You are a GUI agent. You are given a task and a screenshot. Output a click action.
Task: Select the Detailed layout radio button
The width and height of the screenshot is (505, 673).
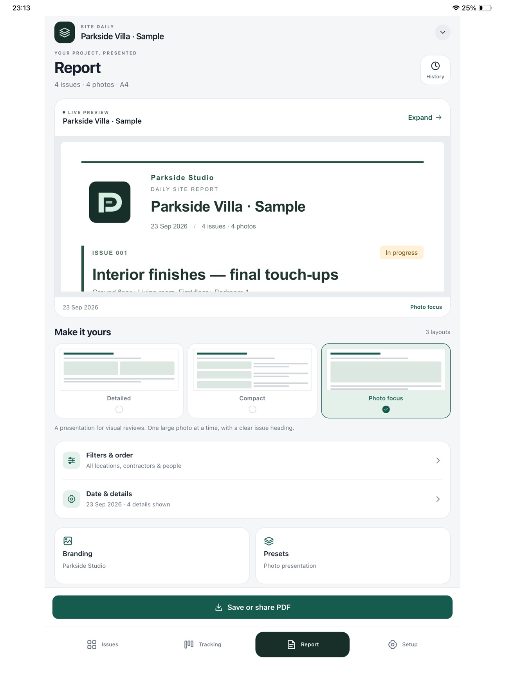point(119,409)
